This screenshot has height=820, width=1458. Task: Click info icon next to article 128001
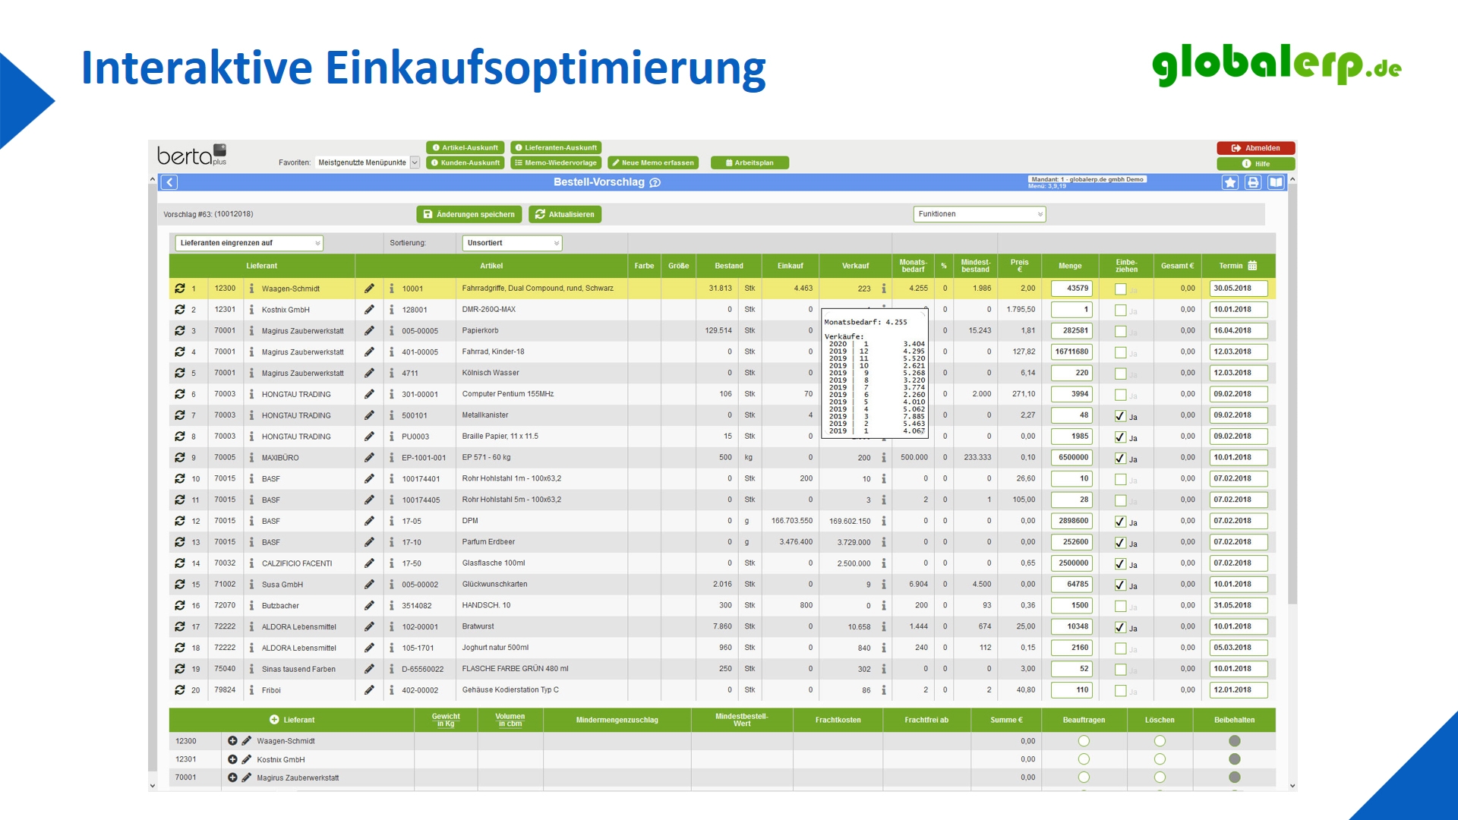(392, 310)
